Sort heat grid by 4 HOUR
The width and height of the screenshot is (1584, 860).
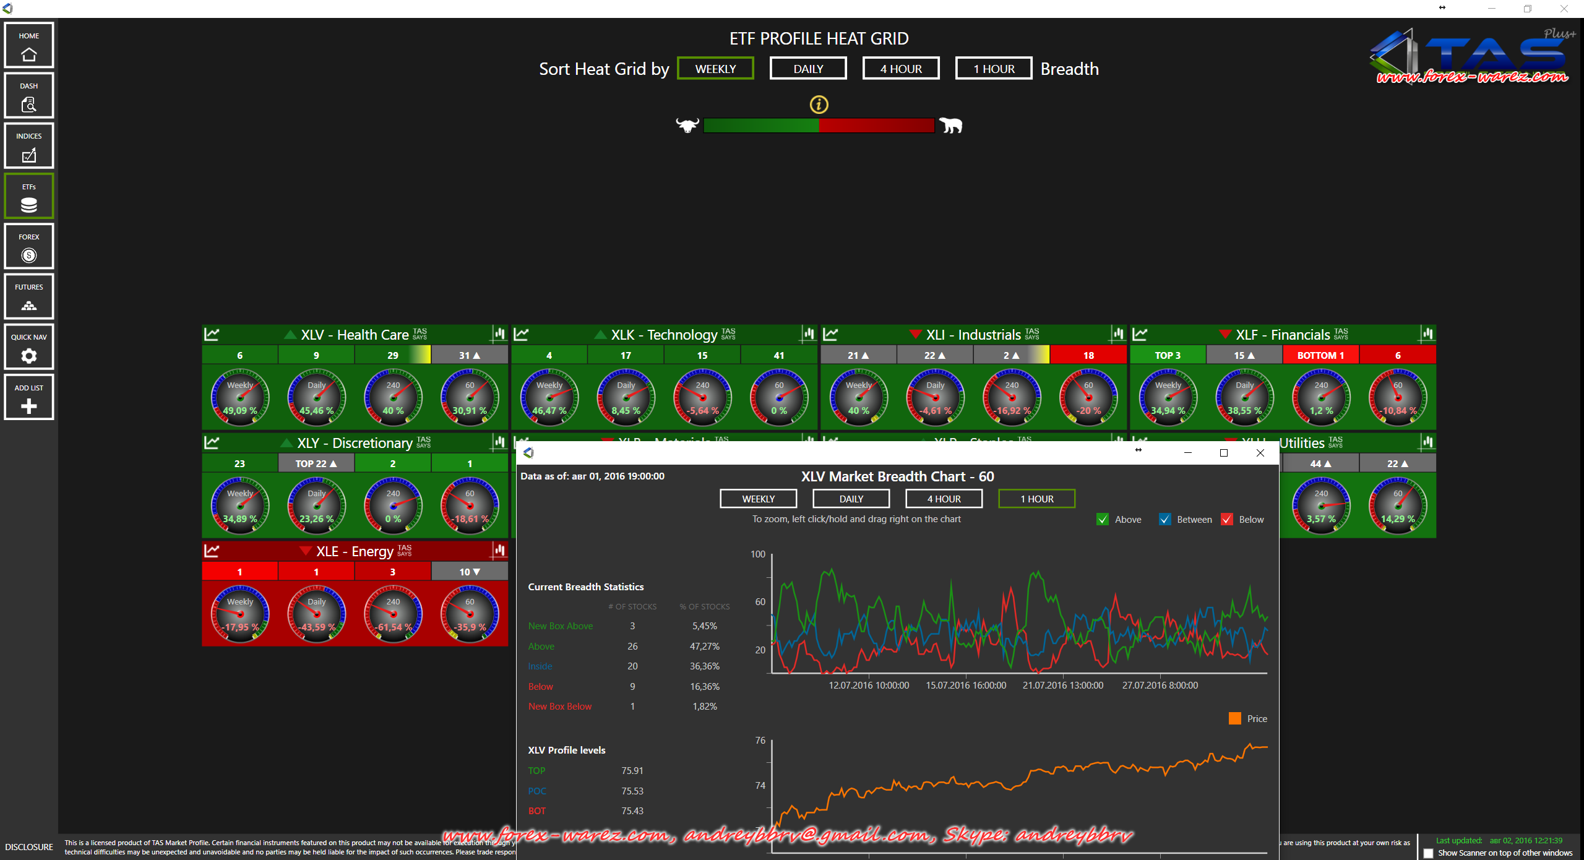click(x=901, y=69)
